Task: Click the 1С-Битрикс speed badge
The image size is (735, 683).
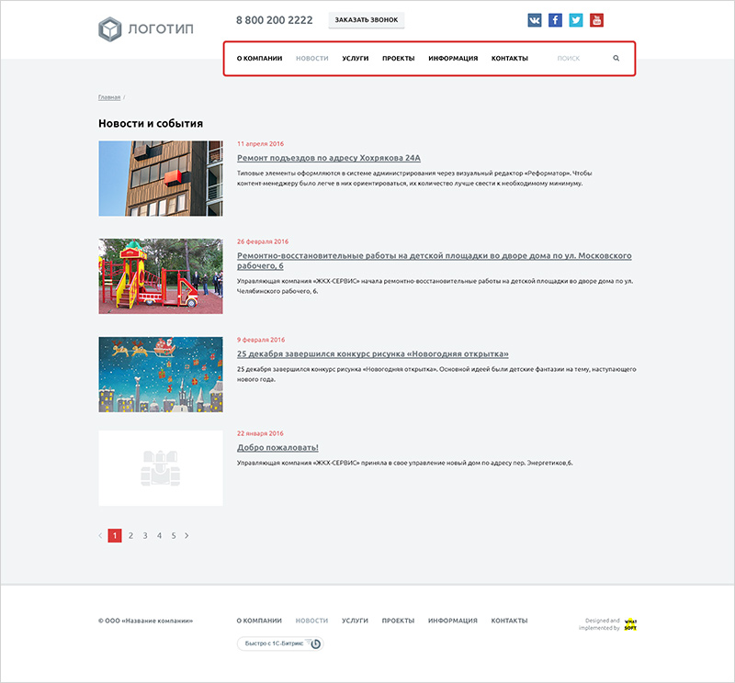Action: coord(279,644)
